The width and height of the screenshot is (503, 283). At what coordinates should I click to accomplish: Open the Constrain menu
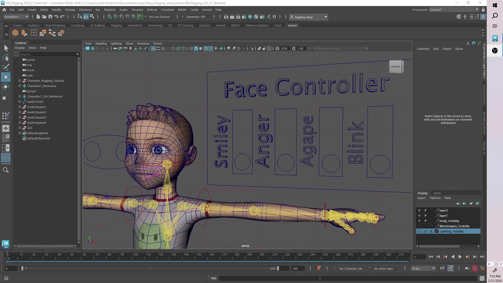pyautogui.click(x=167, y=10)
